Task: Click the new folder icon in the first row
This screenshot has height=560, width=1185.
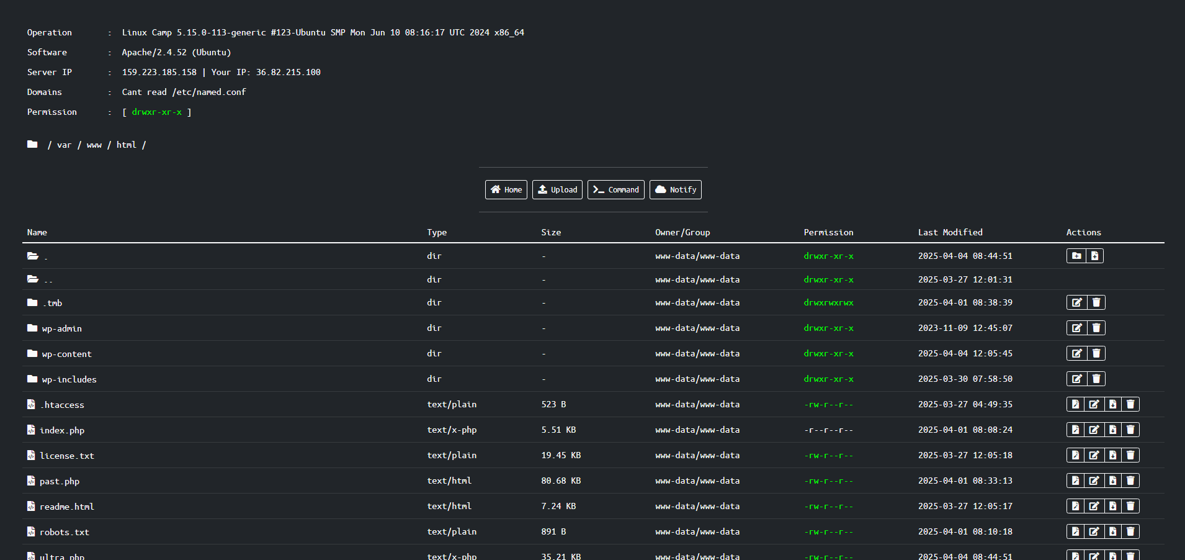Action: [x=1076, y=256]
